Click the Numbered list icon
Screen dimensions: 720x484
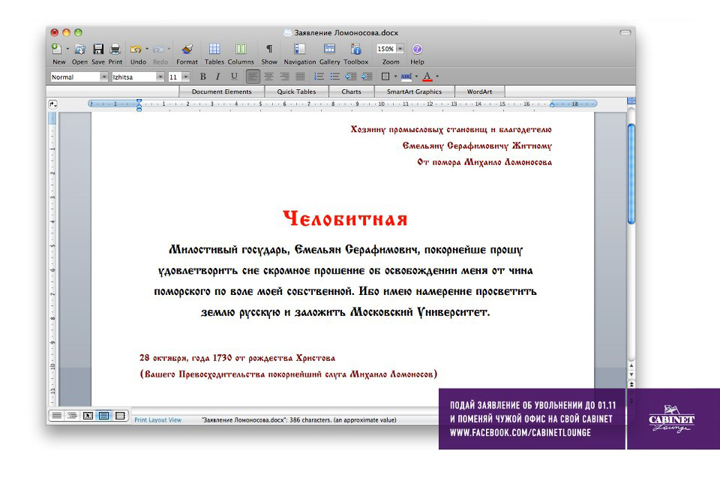click(319, 77)
